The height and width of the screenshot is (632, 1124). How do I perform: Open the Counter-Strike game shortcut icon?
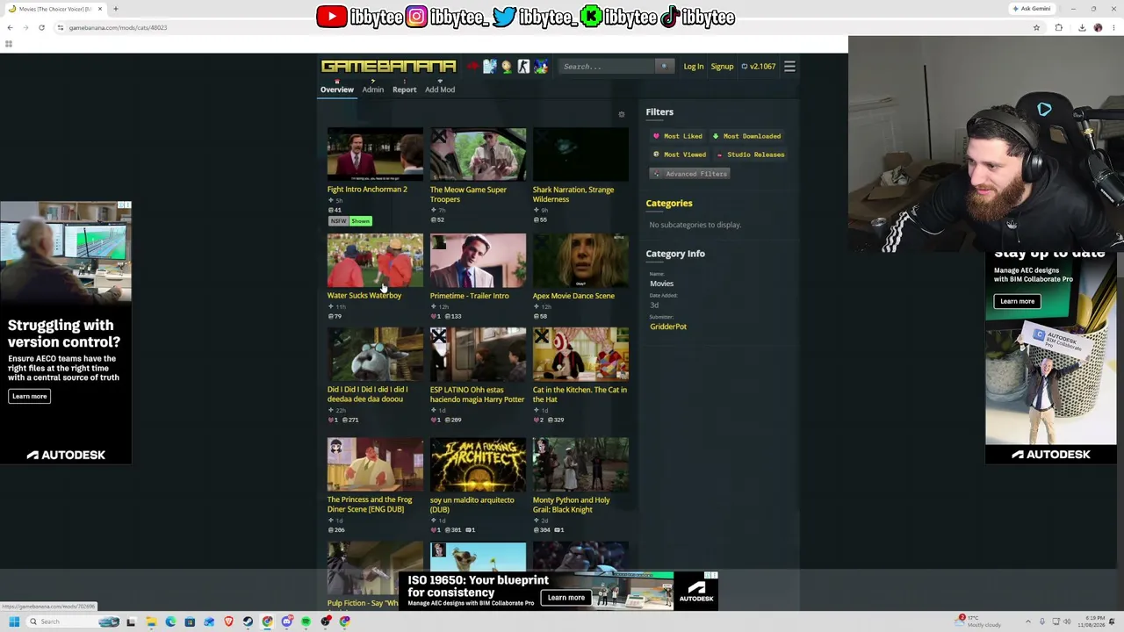523,66
